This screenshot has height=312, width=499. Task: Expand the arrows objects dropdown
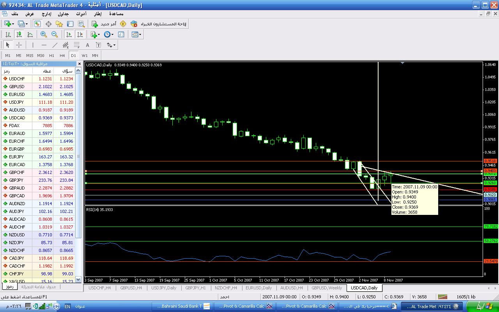[111, 45]
